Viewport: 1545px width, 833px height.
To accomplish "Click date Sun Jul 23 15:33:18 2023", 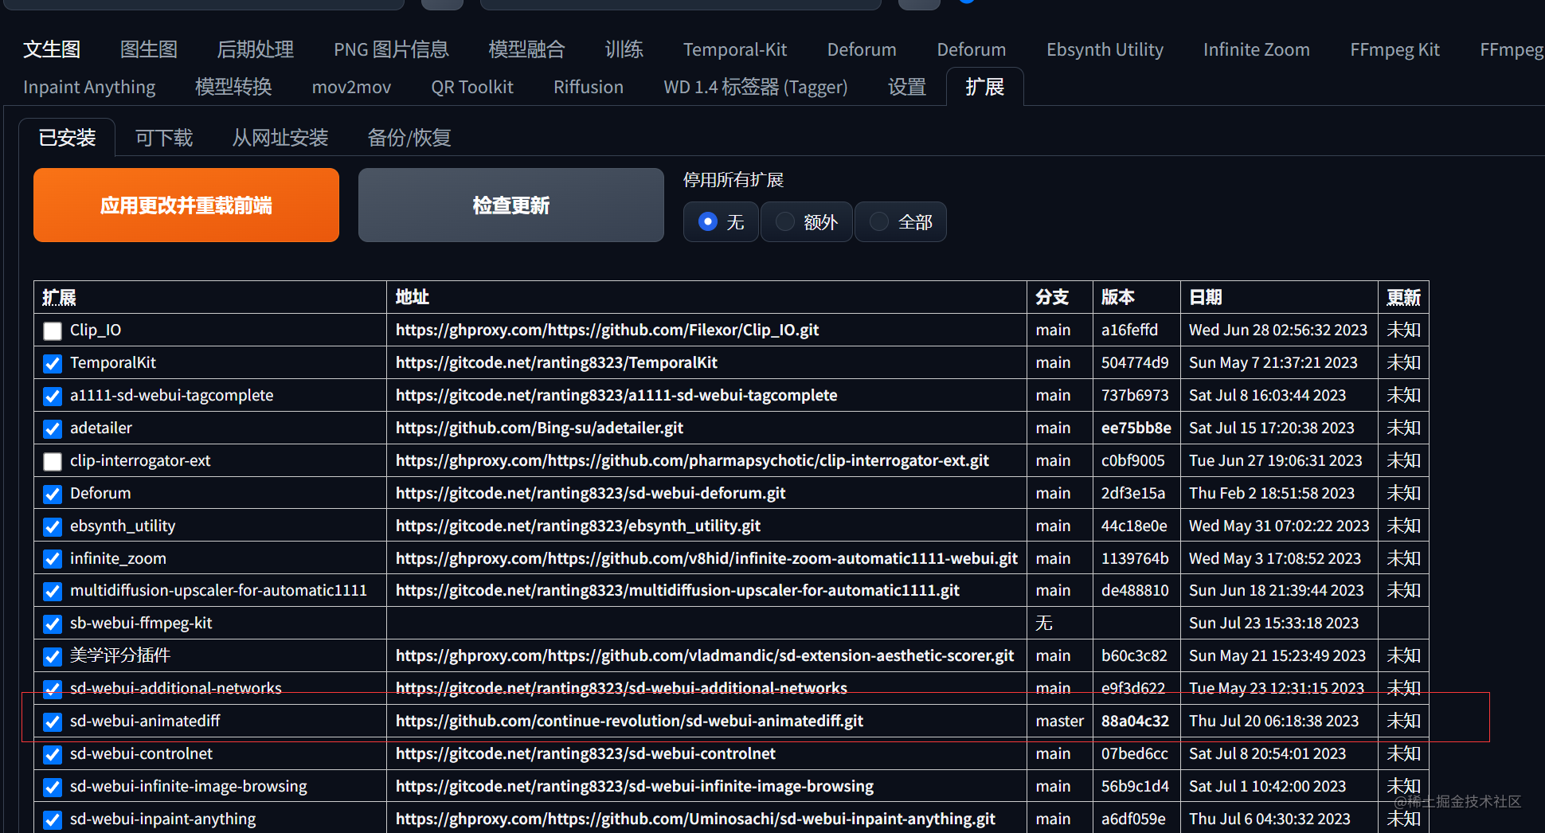I will 1273,623.
